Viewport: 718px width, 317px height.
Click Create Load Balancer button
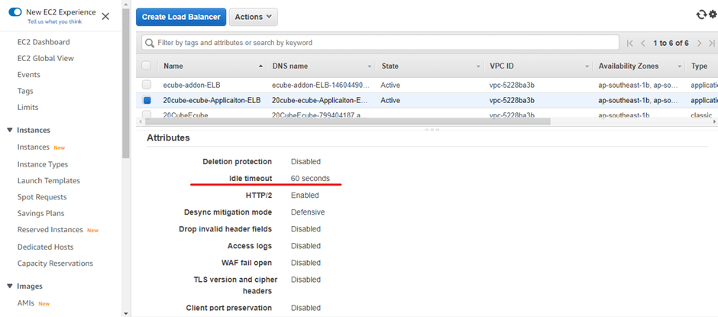tap(180, 17)
